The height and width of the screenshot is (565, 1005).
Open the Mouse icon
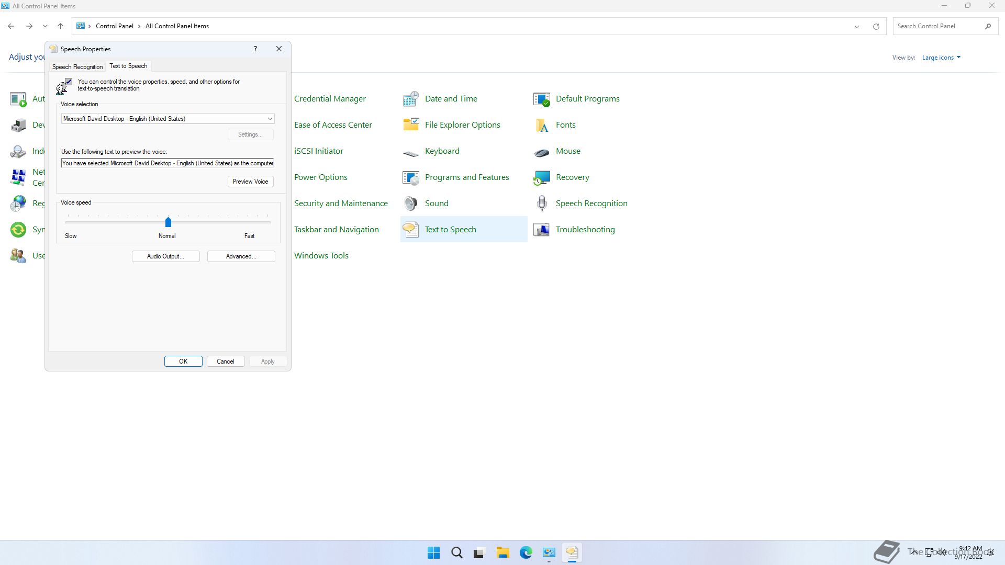542,152
